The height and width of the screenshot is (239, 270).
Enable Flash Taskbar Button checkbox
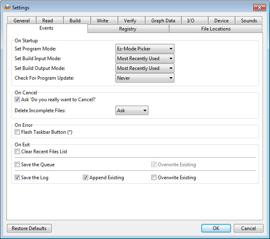[17, 132]
